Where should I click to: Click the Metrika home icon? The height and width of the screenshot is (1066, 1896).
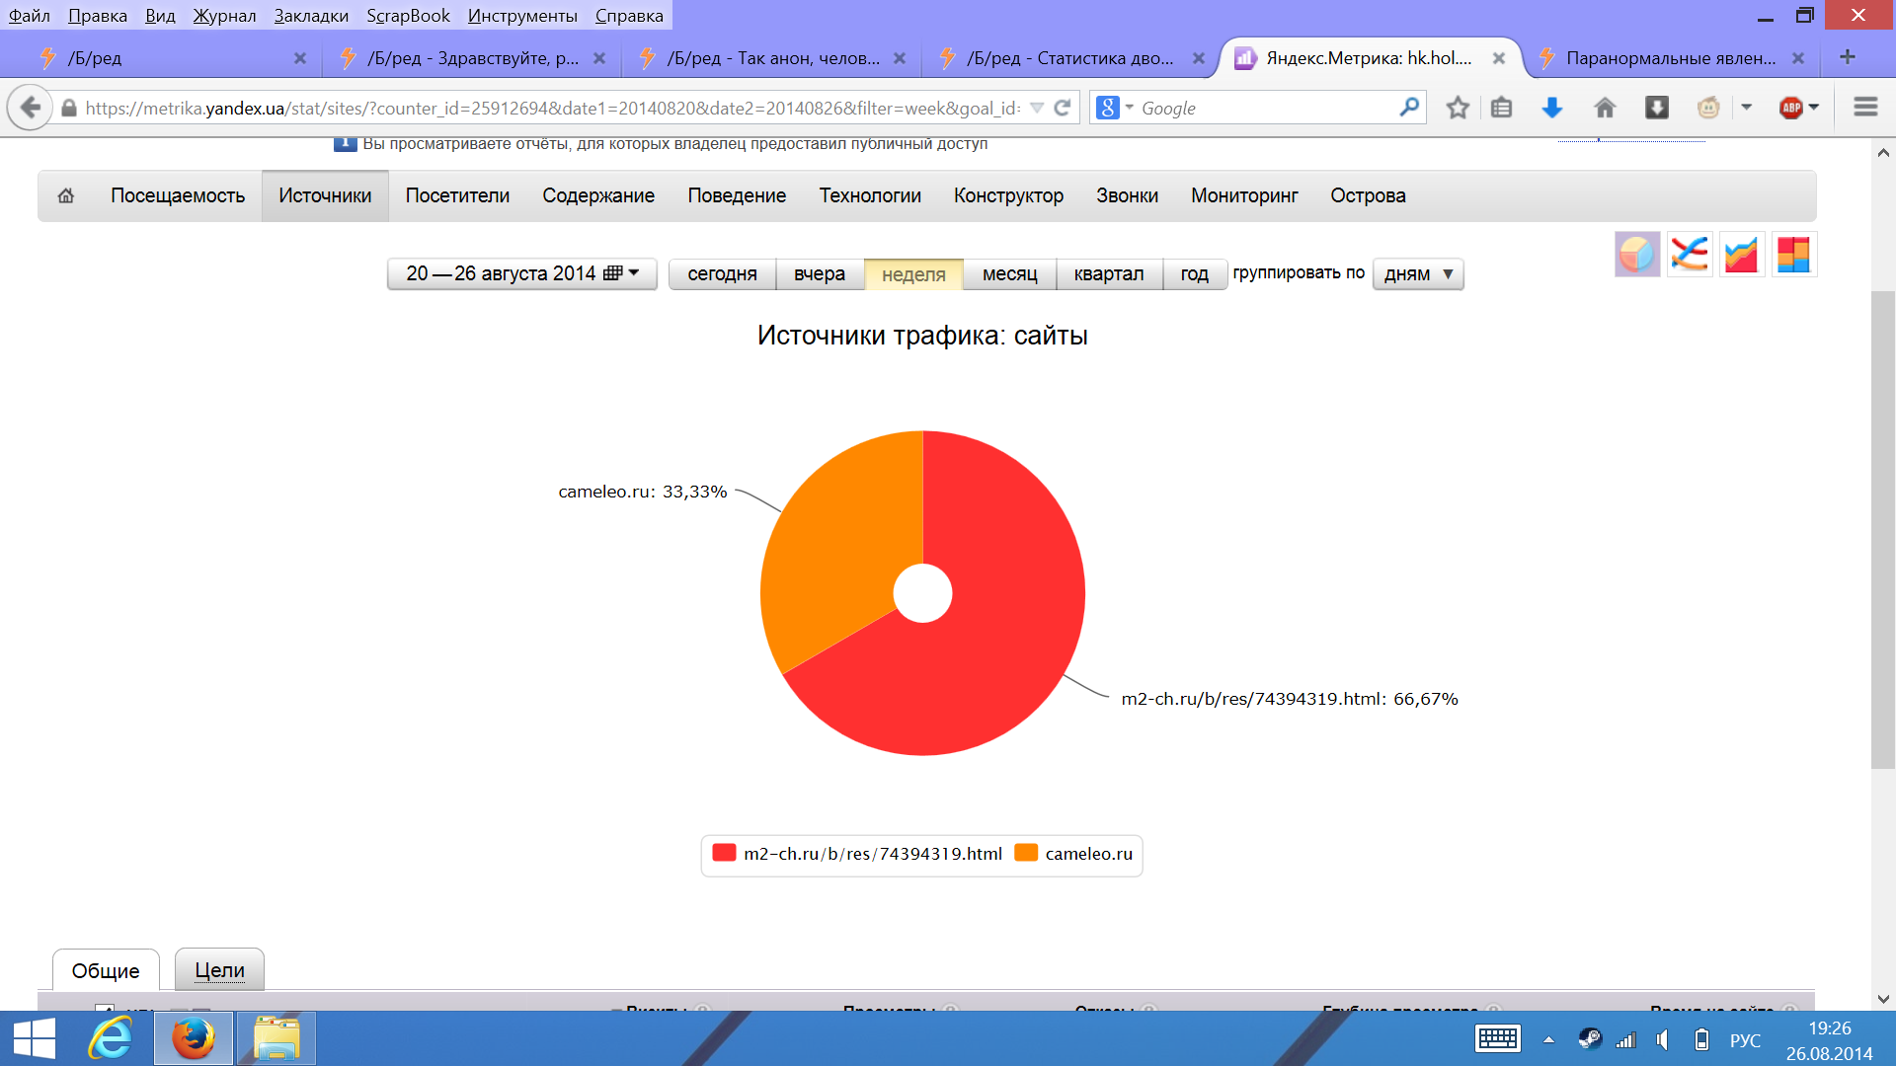[66, 195]
